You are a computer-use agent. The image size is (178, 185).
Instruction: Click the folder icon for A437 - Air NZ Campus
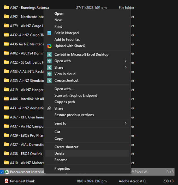pos(6,126)
